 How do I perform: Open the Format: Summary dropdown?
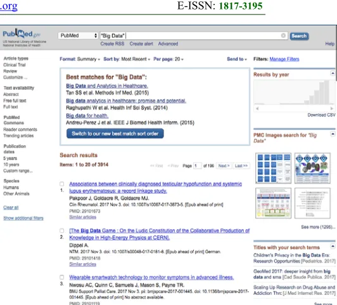(80, 59)
